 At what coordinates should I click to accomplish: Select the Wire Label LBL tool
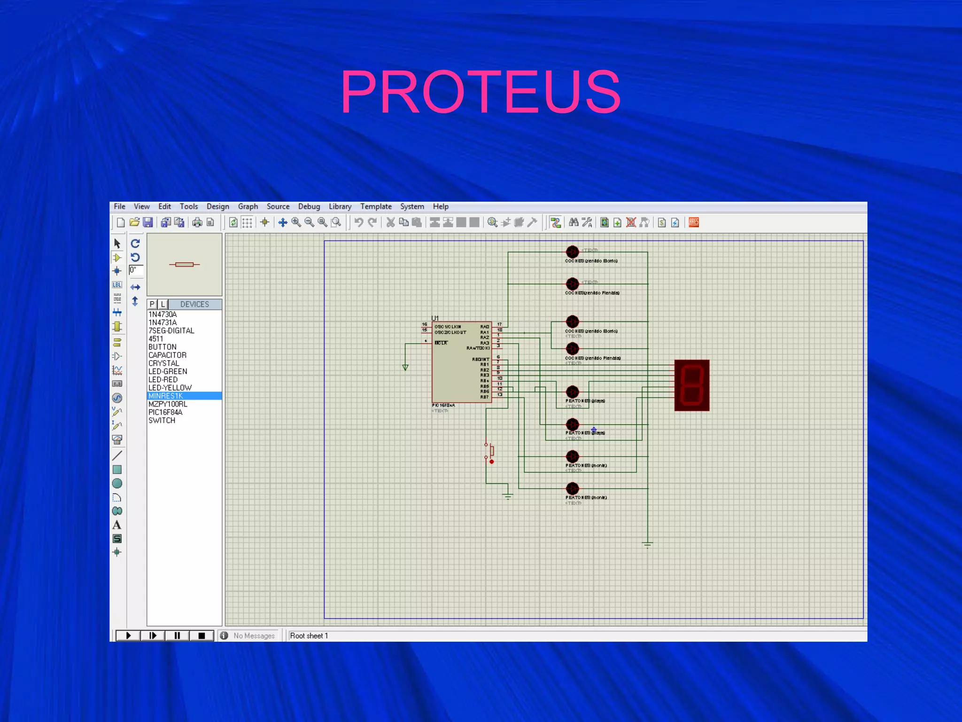[117, 285]
